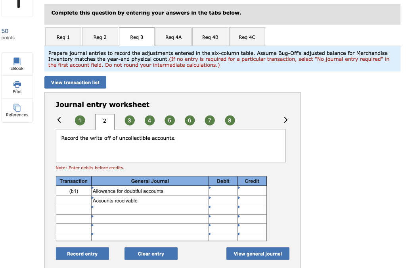Image resolution: width=406 pixels, height=268 pixels.
Task: Click Credit field for Accounts receivable row
Action: click(252, 201)
